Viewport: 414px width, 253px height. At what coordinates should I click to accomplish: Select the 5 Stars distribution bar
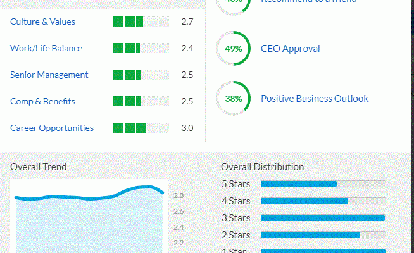coord(322,184)
